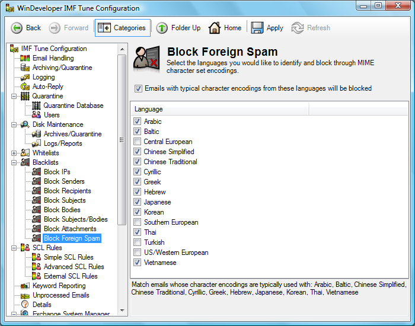Click the Users node icon
The width and height of the screenshot is (415, 326).
click(x=36, y=115)
